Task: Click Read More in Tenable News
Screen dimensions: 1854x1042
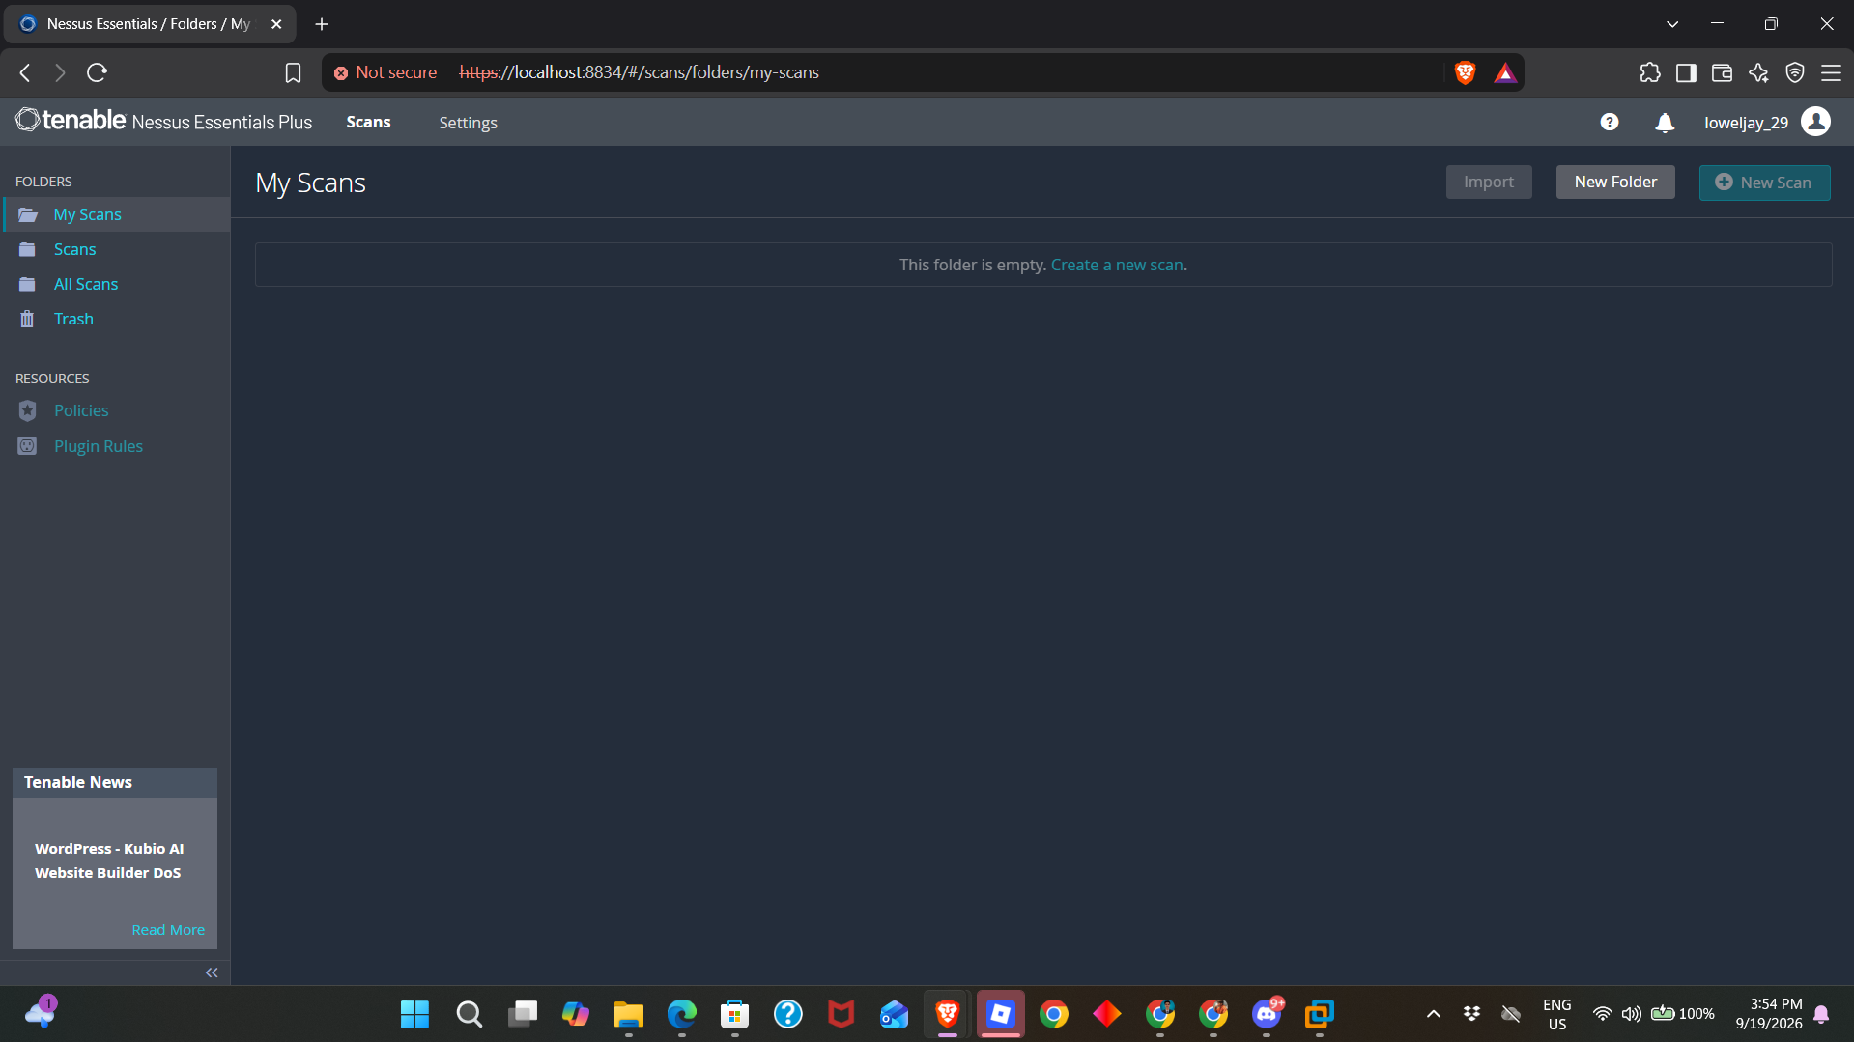Action: coord(168,930)
